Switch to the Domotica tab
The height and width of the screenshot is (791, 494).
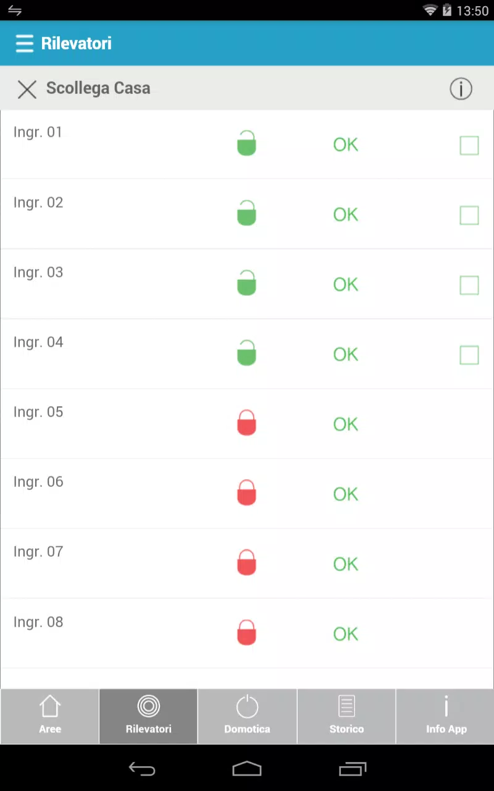pyautogui.click(x=247, y=716)
